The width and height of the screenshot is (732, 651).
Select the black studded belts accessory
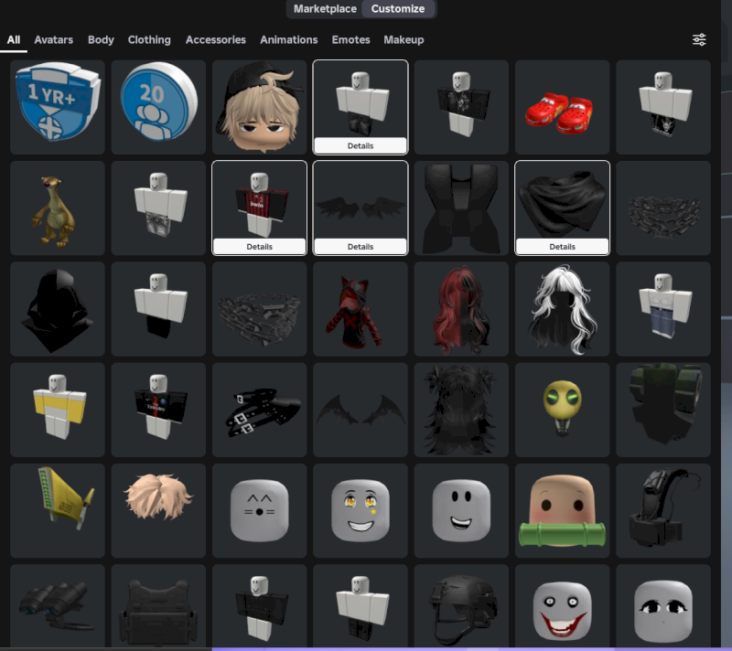pyautogui.click(x=259, y=410)
